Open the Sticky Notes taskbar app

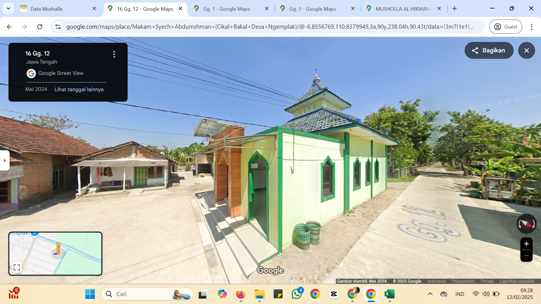[x=278, y=294]
